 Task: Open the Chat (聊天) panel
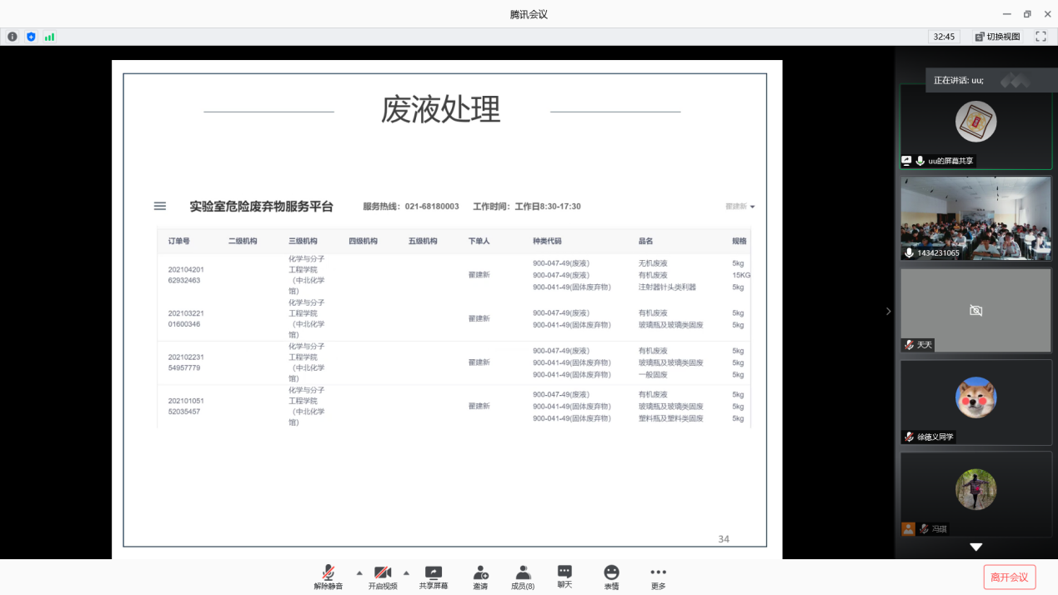tap(564, 577)
